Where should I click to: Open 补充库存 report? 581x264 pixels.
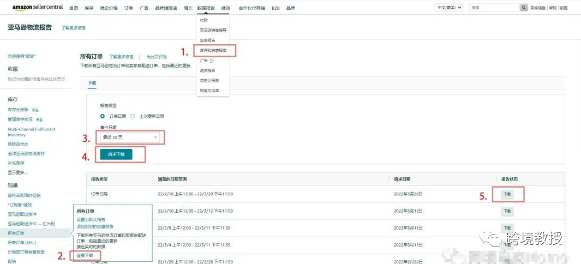[16, 163]
